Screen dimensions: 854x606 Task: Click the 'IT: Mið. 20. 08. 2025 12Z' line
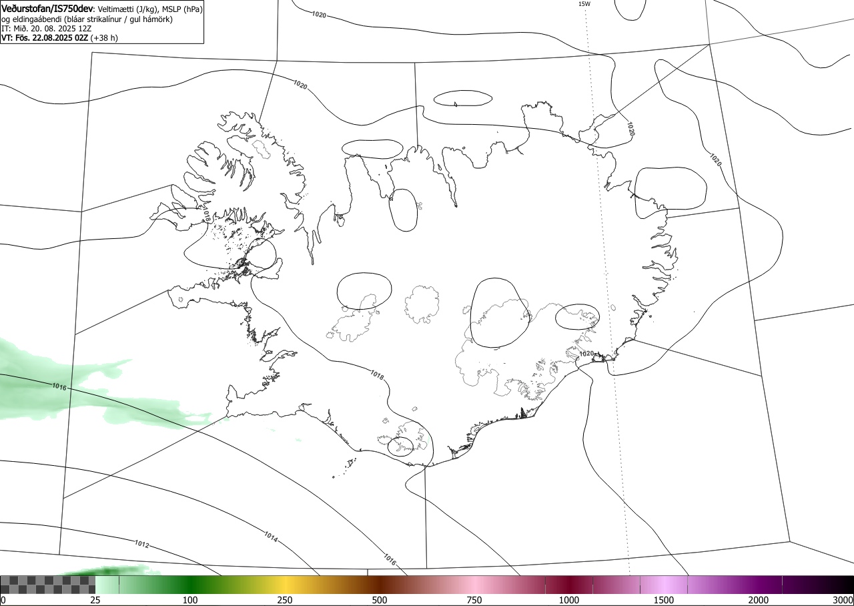[x=46, y=29]
